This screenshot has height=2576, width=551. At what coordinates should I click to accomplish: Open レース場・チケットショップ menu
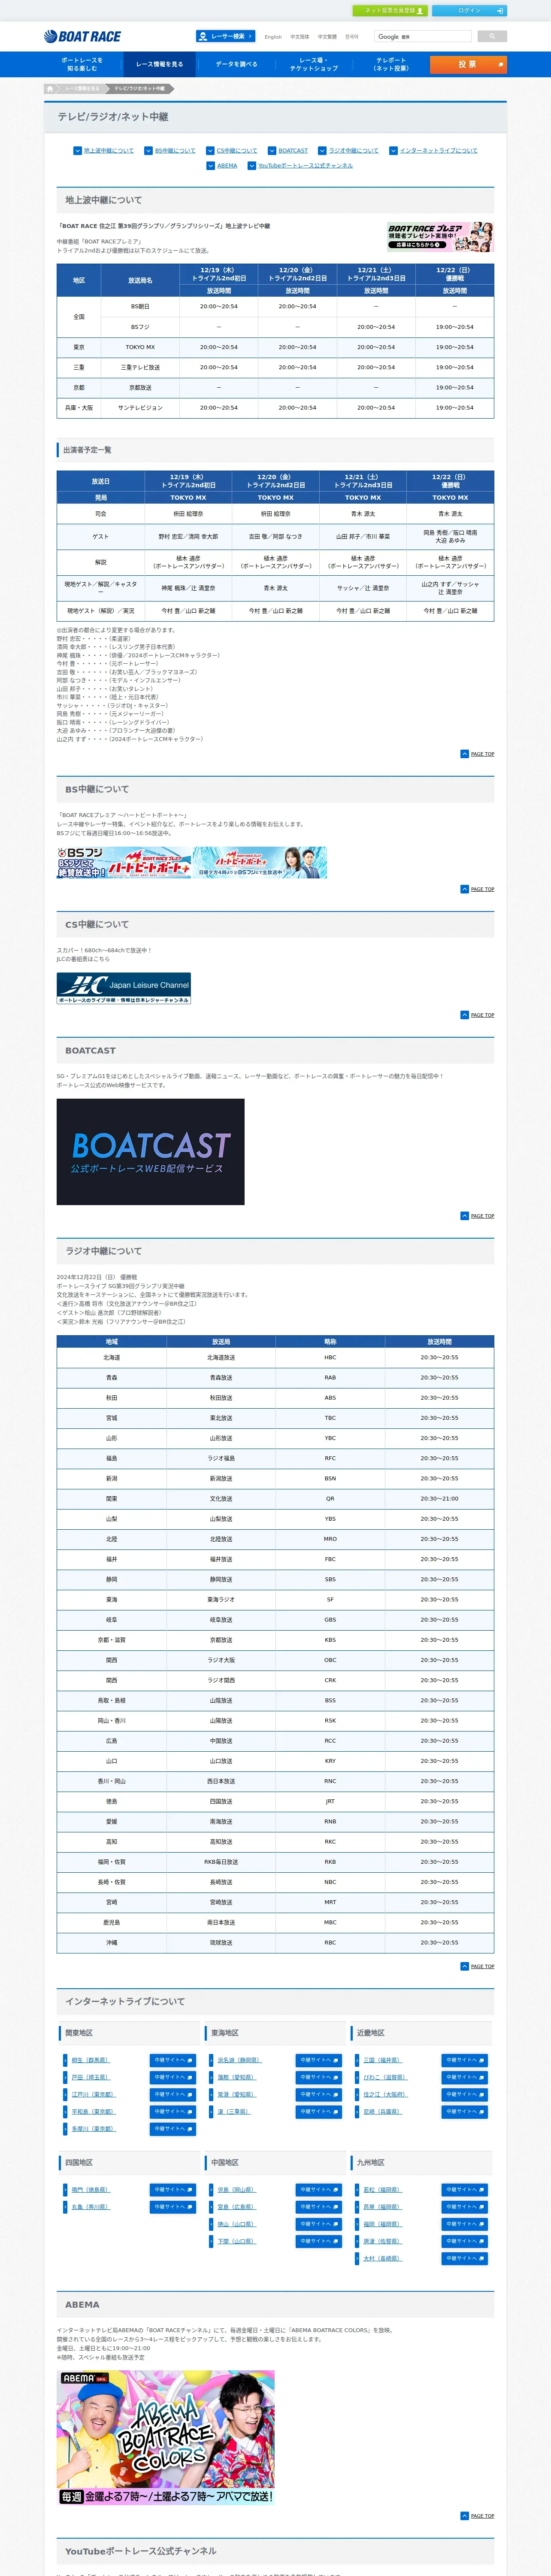click(x=314, y=64)
